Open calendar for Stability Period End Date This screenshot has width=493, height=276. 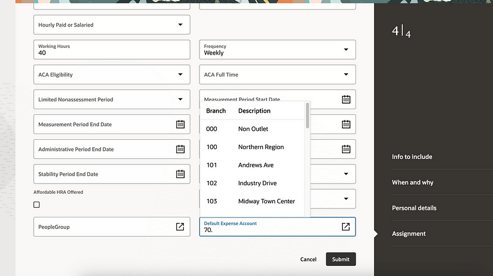pyautogui.click(x=180, y=174)
